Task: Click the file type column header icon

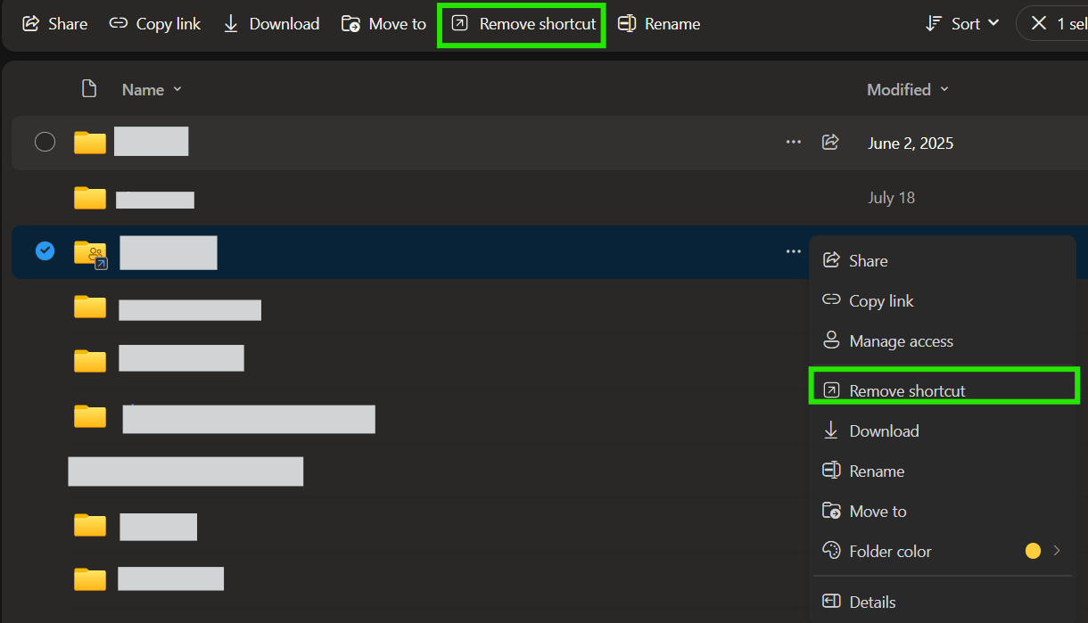Action: [88, 89]
